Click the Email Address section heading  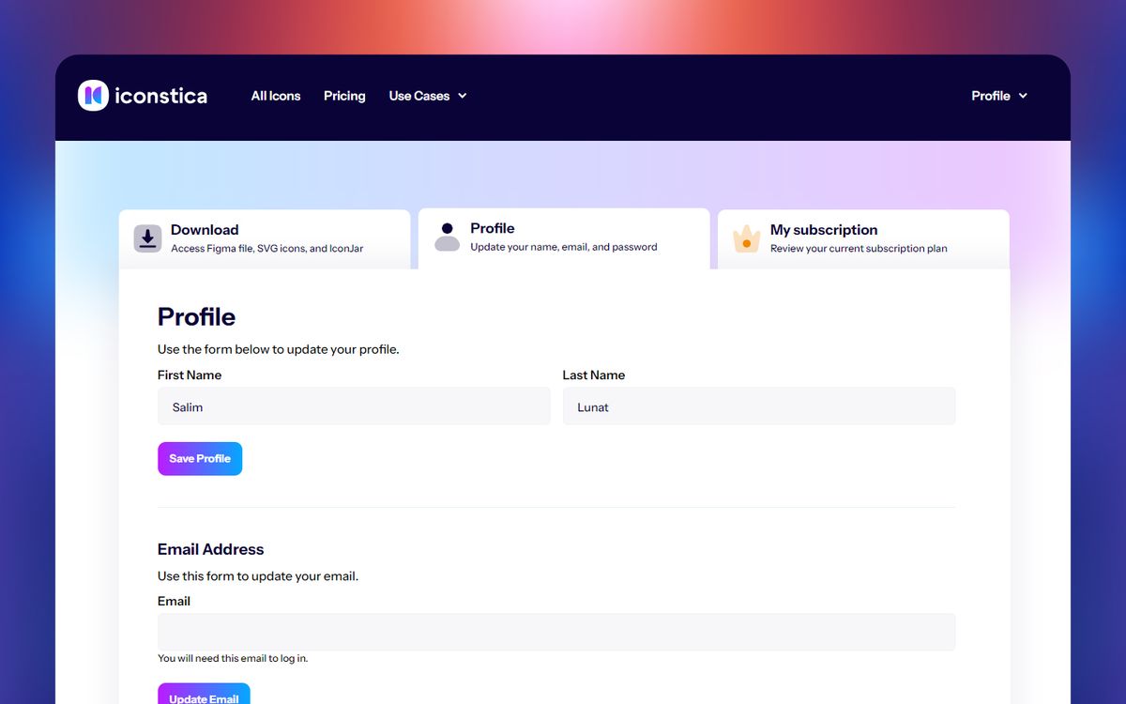click(211, 549)
